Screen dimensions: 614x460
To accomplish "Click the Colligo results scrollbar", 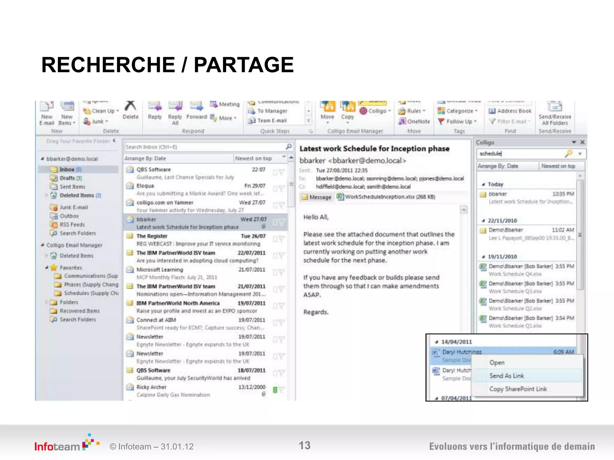I will (x=580, y=235).
